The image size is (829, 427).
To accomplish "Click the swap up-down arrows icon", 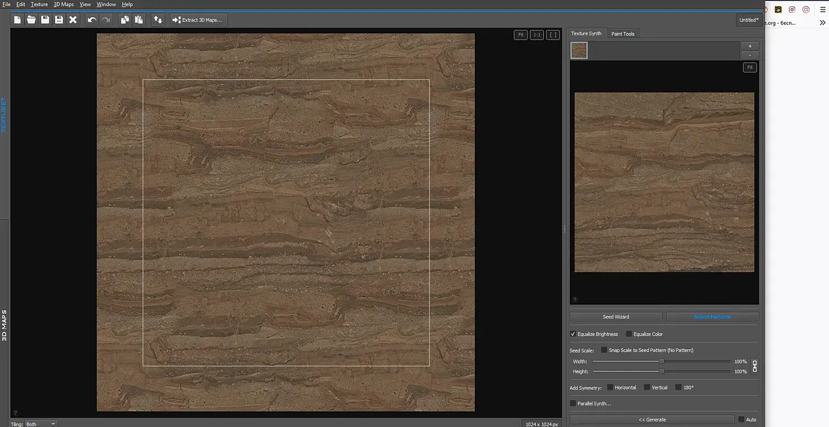I will (158, 20).
